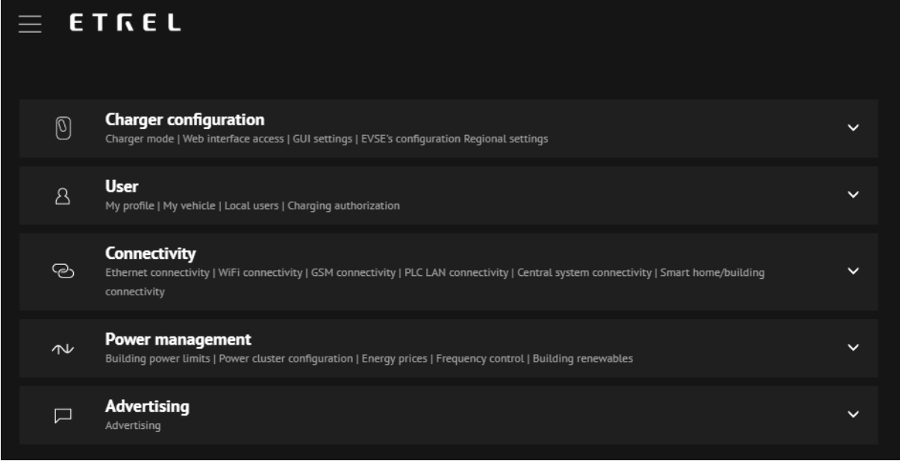This screenshot has height=461, width=900.
Task: Expand the Power management chevron
Action: click(x=854, y=348)
